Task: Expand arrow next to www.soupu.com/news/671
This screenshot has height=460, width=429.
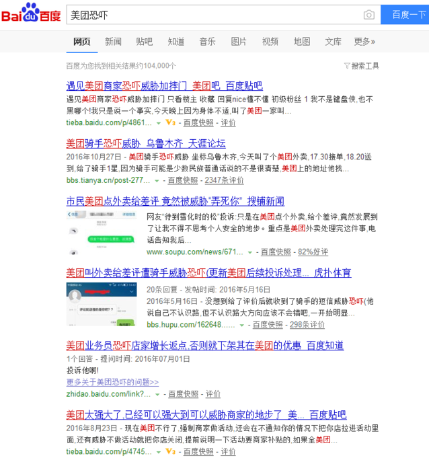Action: pos(250,252)
